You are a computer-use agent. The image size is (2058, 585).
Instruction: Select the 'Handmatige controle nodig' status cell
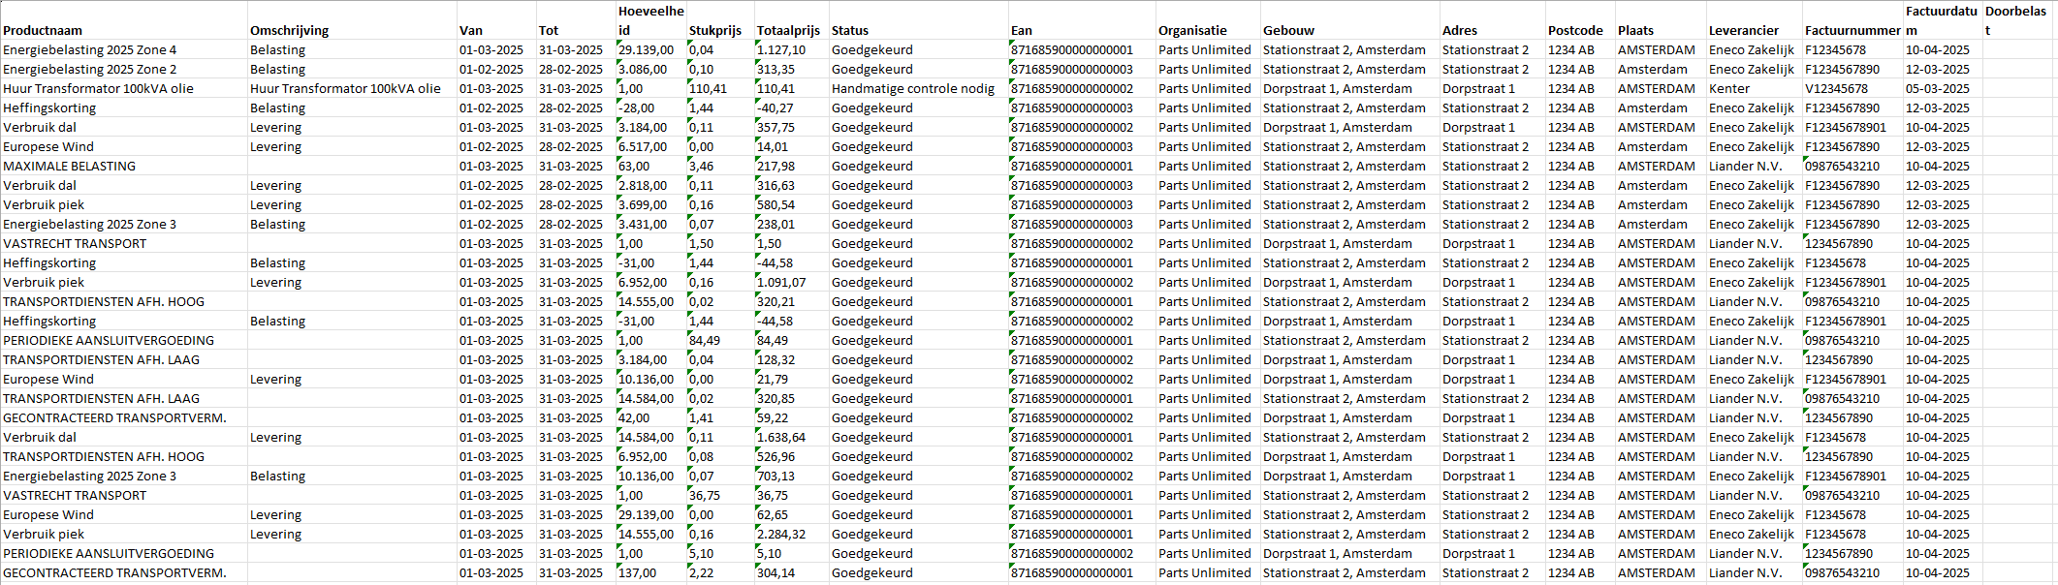[x=913, y=88]
